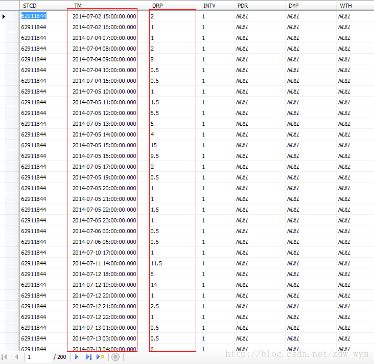Screen dimensions: 374x364
Task: Click the DRP value 15
Action: pos(154,145)
